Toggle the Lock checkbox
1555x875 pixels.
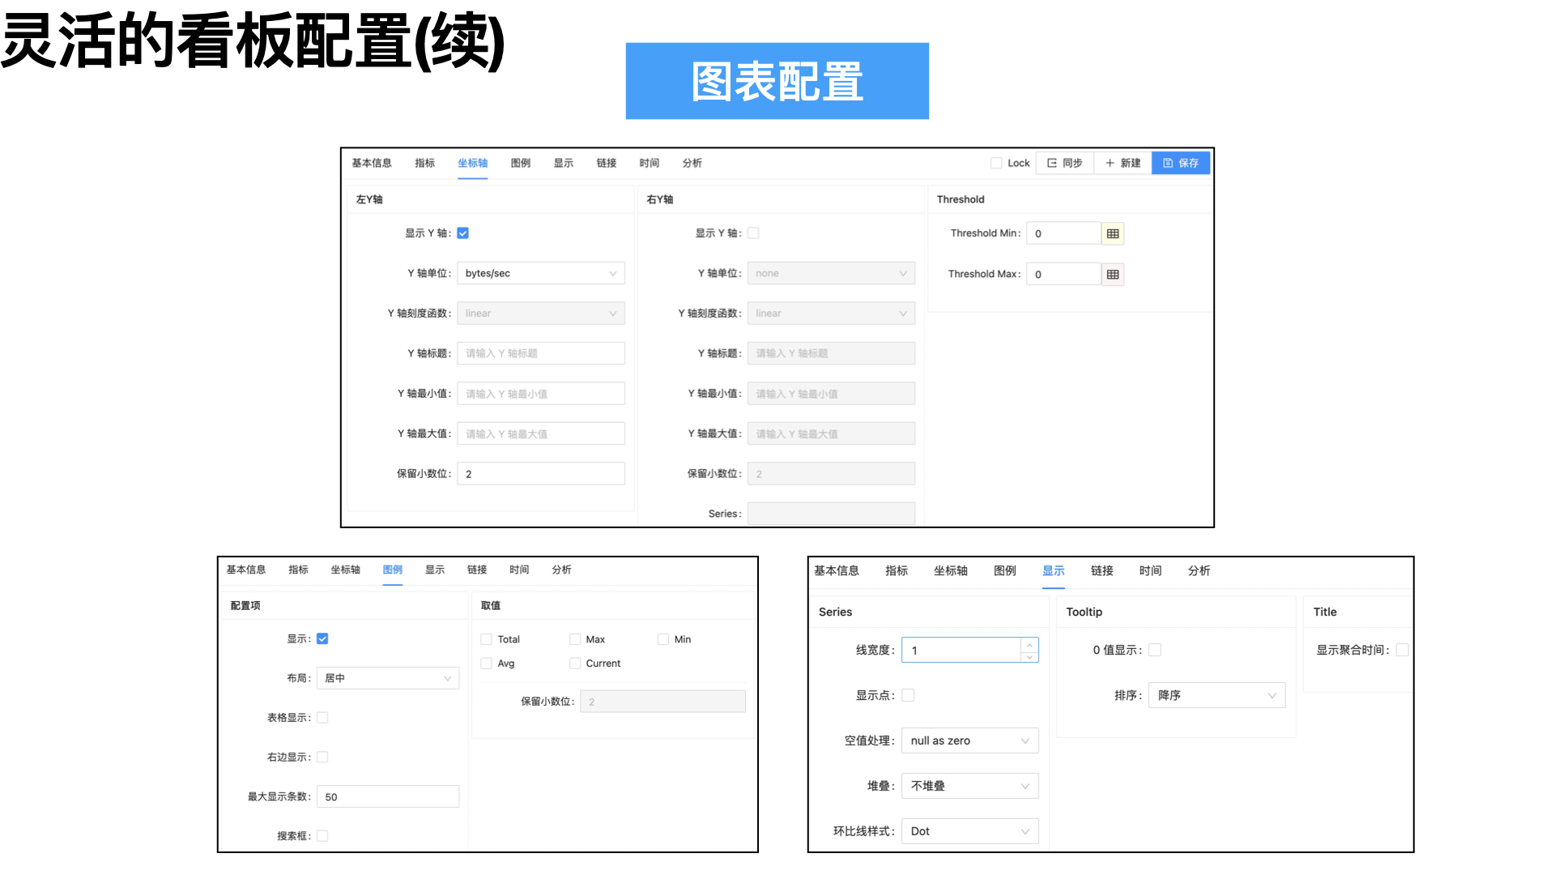coord(996,163)
